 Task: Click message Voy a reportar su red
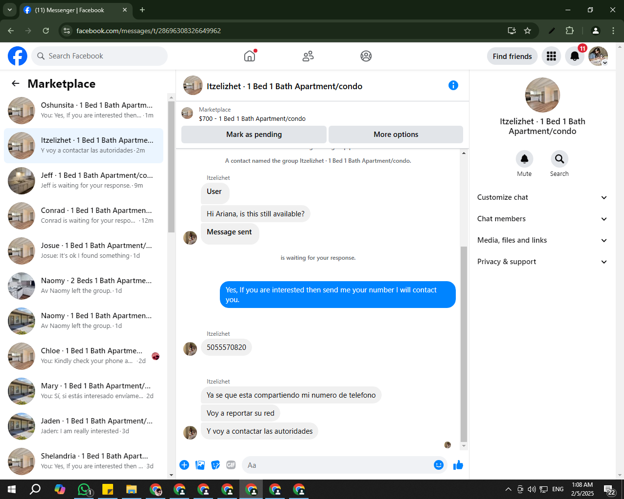click(240, 413)
